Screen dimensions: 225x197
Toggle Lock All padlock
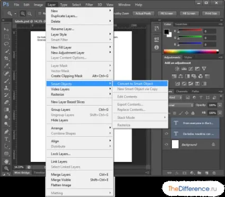(x=193, y=113)
